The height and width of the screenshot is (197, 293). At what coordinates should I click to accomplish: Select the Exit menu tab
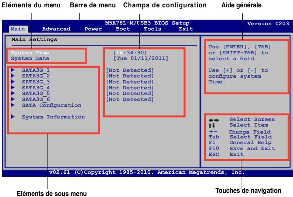[x=186, y=29]
